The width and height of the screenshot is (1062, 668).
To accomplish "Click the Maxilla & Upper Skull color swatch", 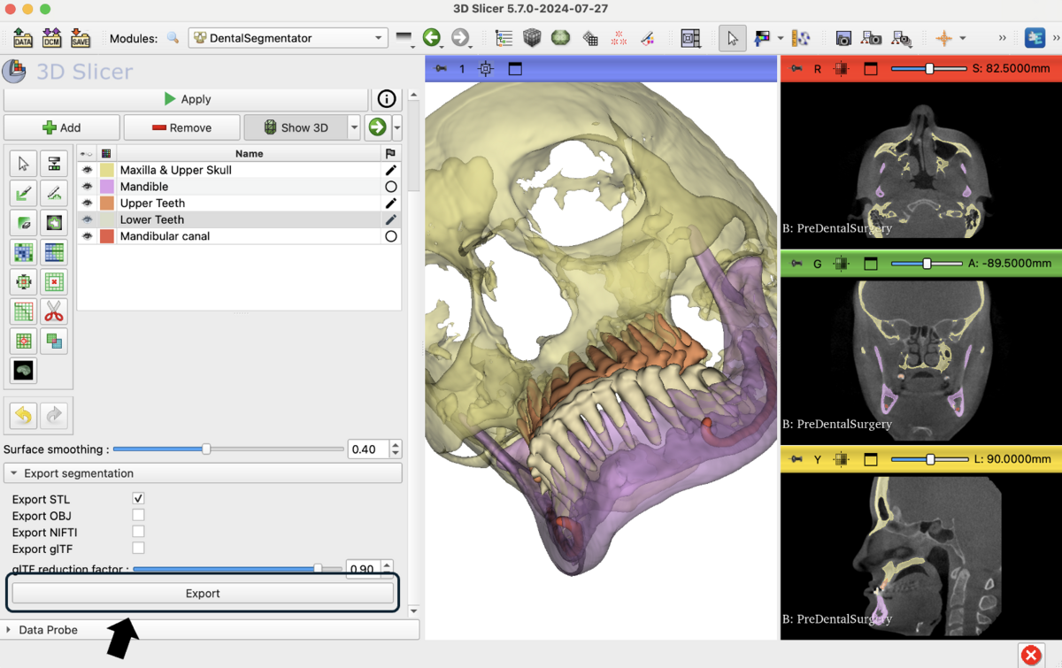I will click(107, 170).
